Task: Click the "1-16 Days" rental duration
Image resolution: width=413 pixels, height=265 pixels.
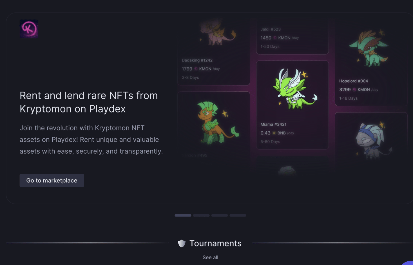Action: point(349,98)
